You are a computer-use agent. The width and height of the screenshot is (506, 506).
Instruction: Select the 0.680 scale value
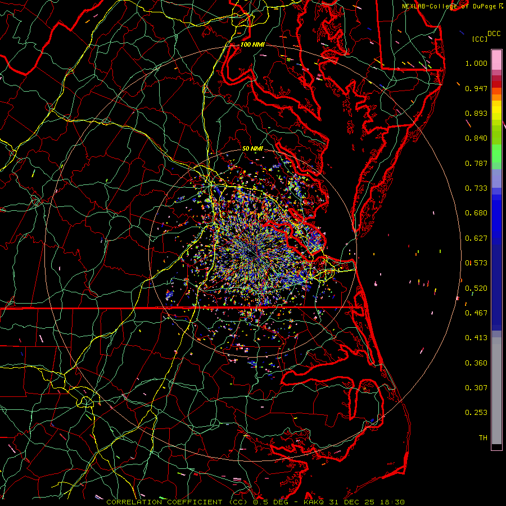point(476,213)
